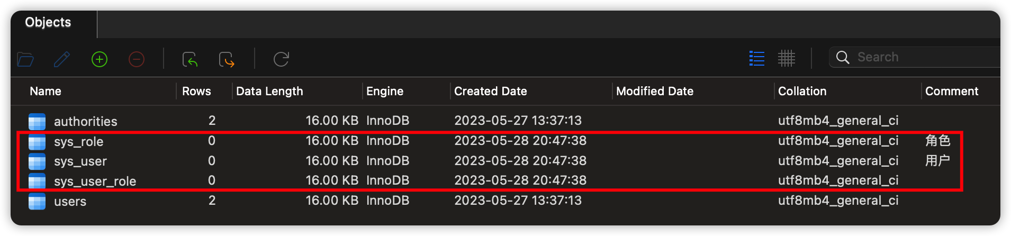The height and width of the screenshot is (236, 1011).
Task: Select the authorities table row
Action: (505, 121)
